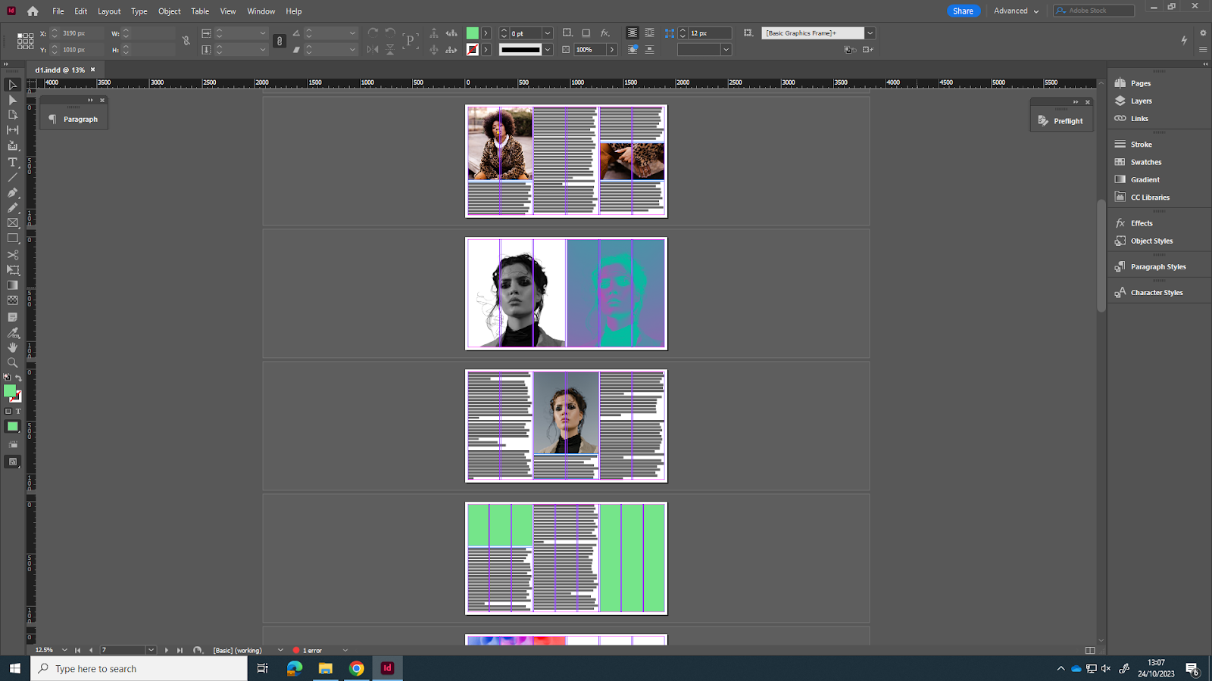Screen dimensions: 1212x681
Task: Click the Home icon in menu bar
Action: [x=33, y=11]
